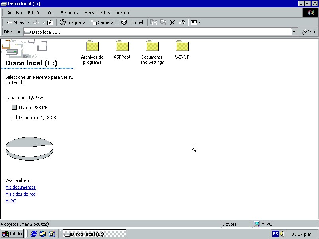Click the Show Desktop quick launch icon
The height and width of the screenshot is (239, 319).
(52, 234)
